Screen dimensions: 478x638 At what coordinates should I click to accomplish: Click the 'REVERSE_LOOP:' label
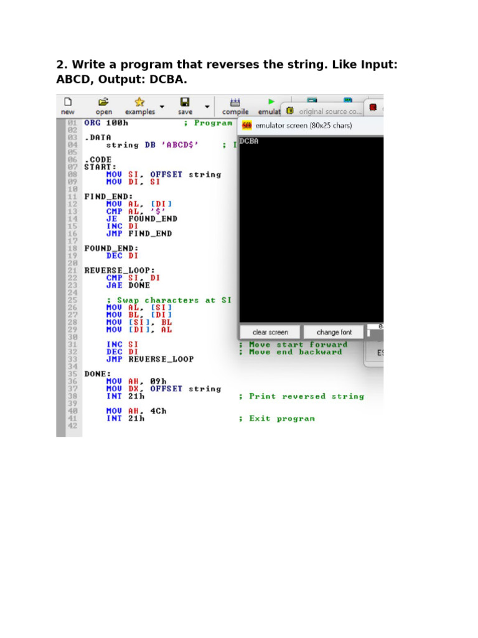pyautogui.click(x=119, y=270)
